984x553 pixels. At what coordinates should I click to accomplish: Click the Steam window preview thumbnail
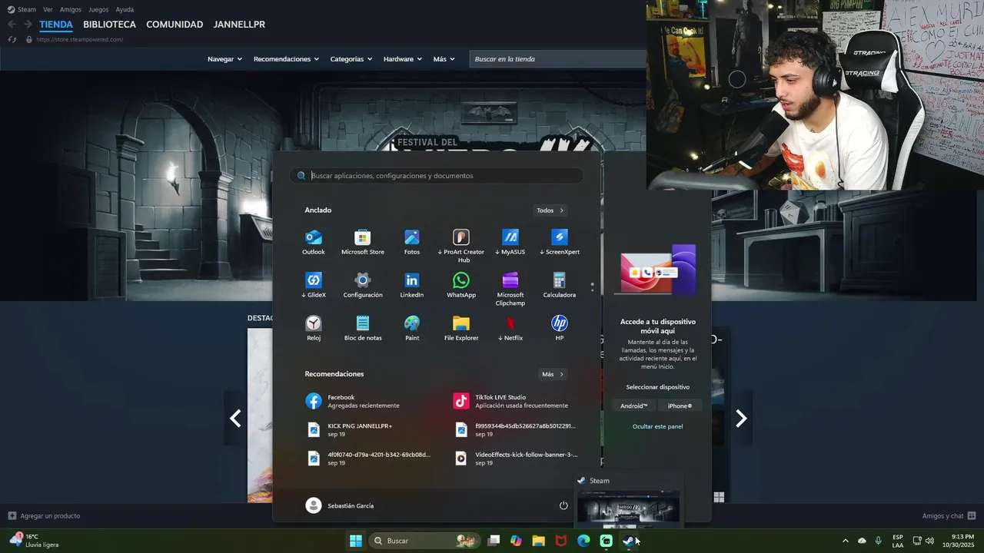629,511
